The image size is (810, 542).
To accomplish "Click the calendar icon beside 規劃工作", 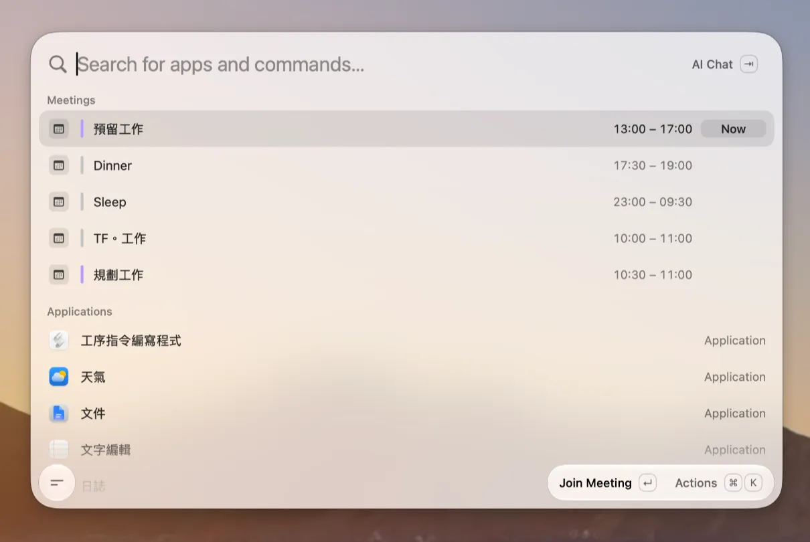I will pos(59,274).
